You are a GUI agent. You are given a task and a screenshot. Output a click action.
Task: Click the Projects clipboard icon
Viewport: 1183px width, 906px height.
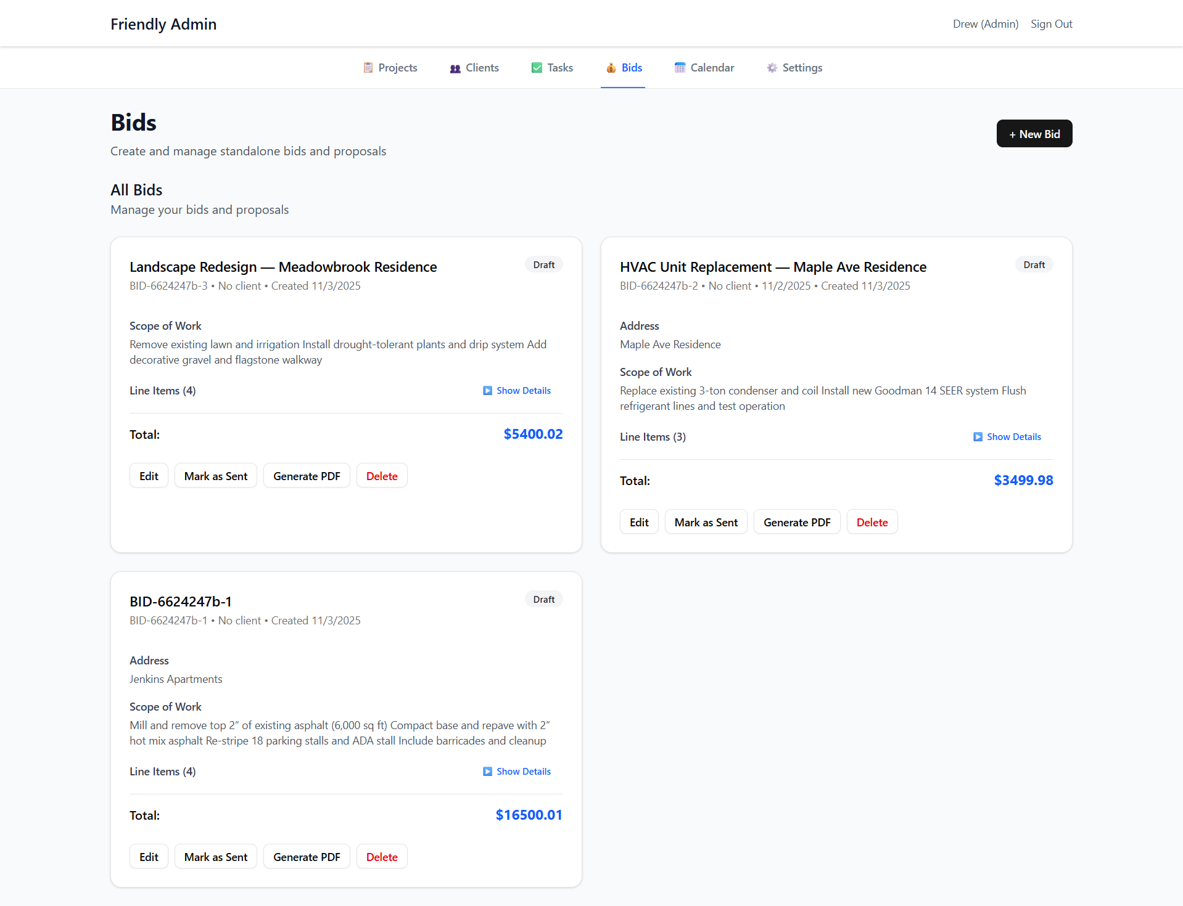pos(368,68)
